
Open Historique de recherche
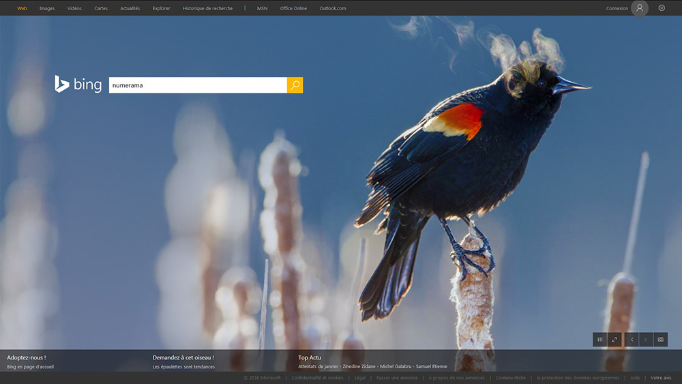coord(207,8)
